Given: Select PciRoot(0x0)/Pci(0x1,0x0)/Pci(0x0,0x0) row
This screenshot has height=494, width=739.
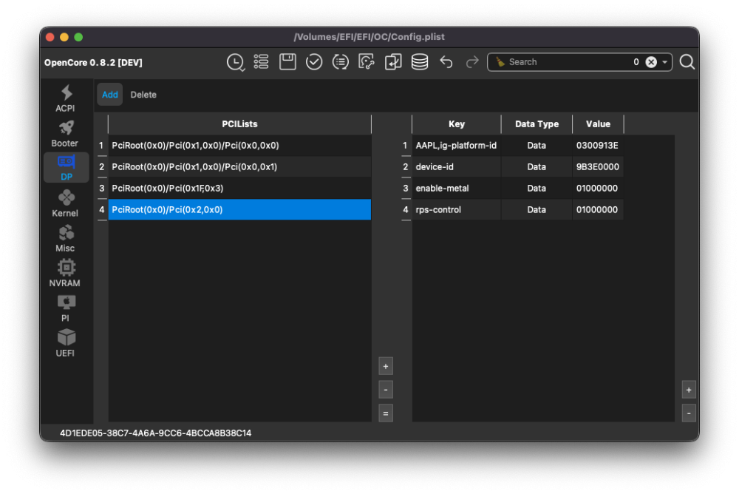Looking at the screenshot, I should (x=239, y=146).
